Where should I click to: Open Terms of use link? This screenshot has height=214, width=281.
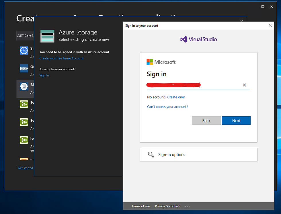tap(141, 206)
